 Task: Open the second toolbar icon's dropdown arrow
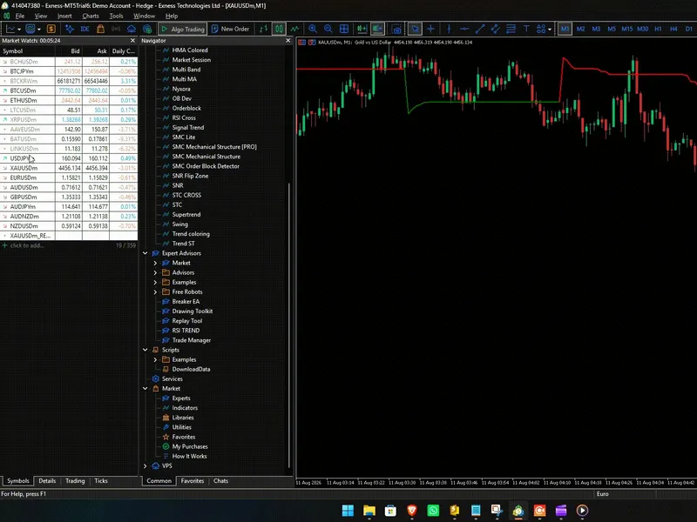[39, 30]
